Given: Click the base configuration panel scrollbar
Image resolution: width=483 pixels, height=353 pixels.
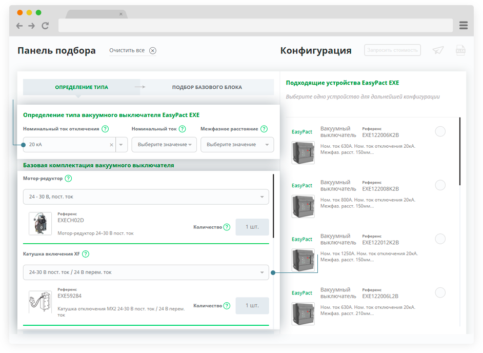Looking at the screenshot, I should [x=273, y=206].
